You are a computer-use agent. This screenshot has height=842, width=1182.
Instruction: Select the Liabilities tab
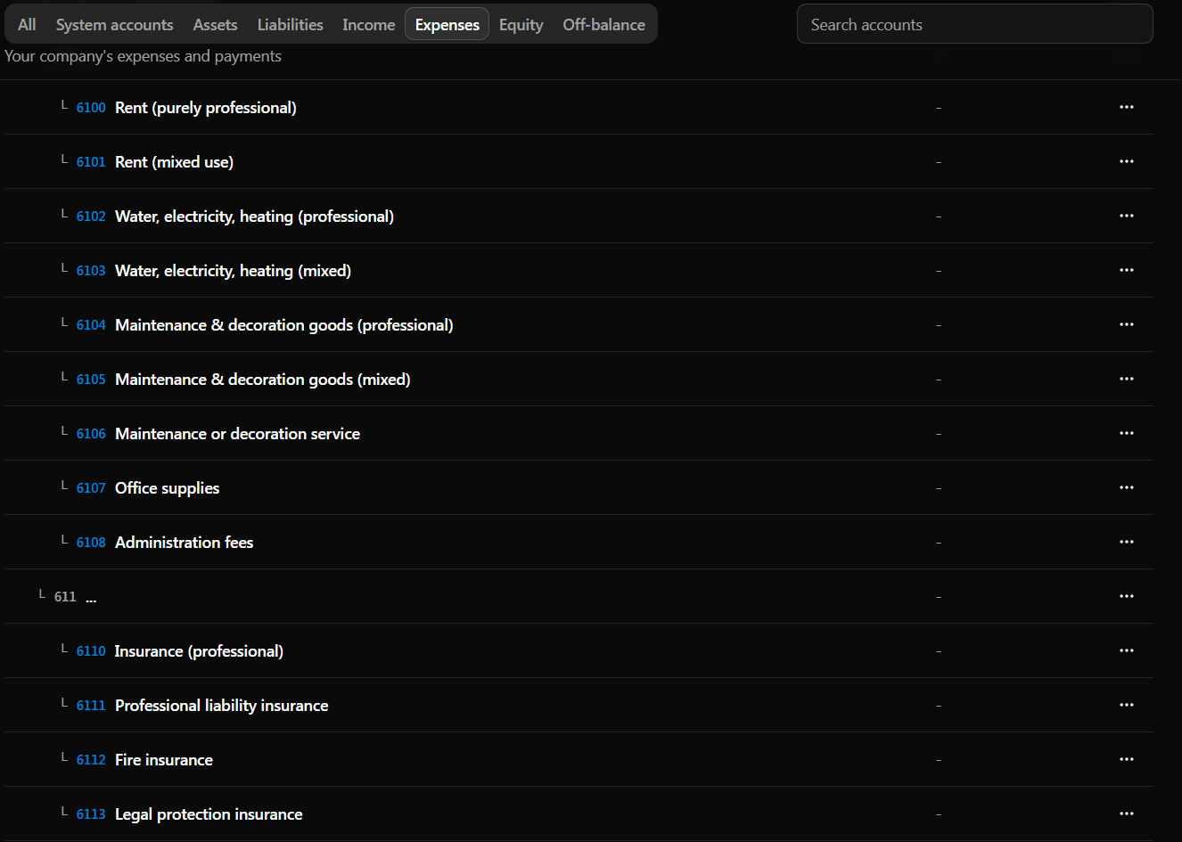(x=290, y=25)
